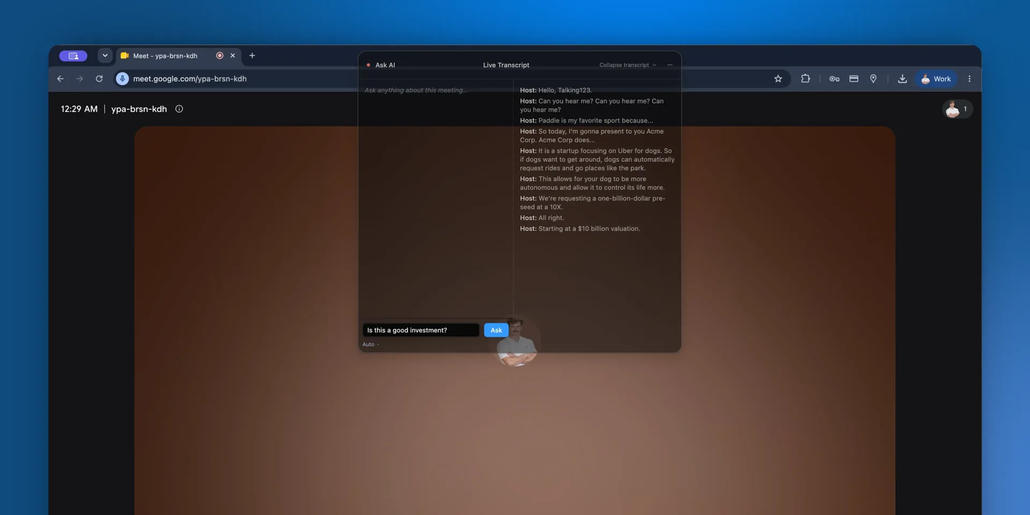Click the presenter avatar bubble
Viewport: 1030px width, 515px height.
pos(516,342)
